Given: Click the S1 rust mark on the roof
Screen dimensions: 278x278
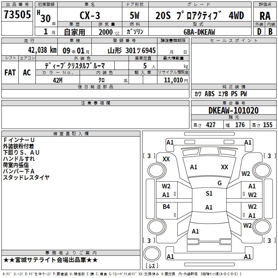Looking at the screenshot, I should pyautogui.click(x=209, y=194).
